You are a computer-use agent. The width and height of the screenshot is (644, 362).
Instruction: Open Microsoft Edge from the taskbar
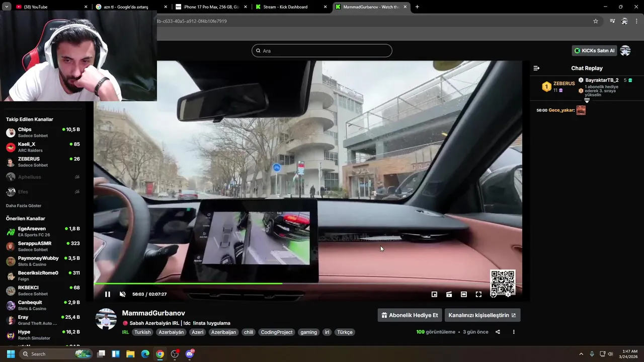[145, 354]
